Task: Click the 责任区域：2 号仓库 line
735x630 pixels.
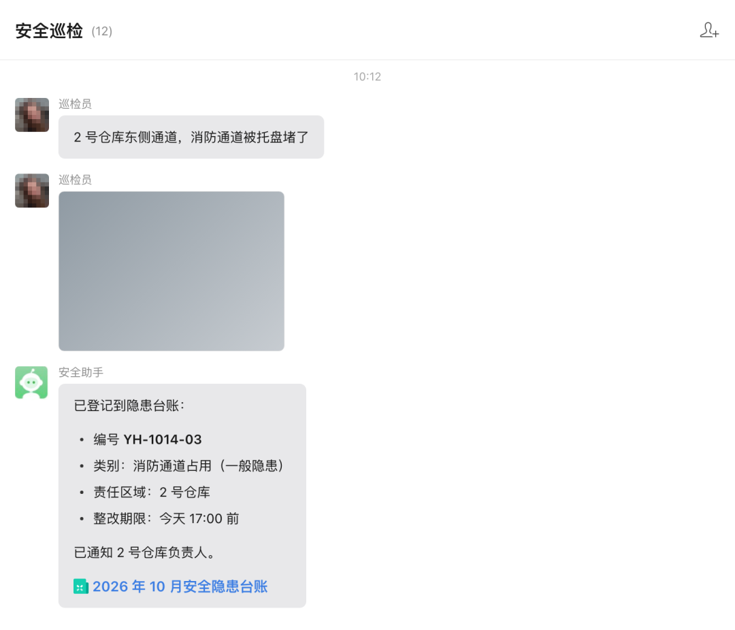Action: (151, 492)
